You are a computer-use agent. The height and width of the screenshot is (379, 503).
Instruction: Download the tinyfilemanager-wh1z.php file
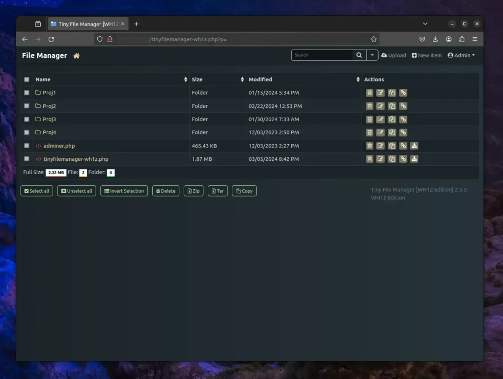(x=414, y=159)
